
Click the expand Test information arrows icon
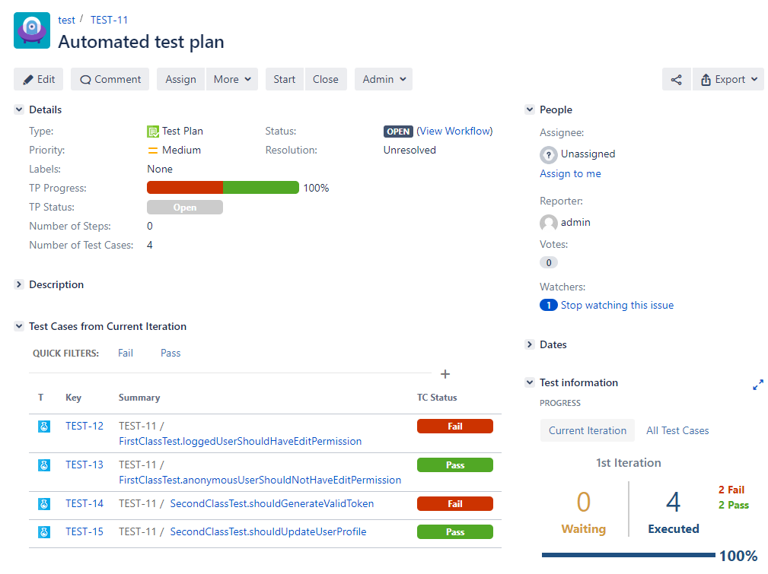[757, 385]
